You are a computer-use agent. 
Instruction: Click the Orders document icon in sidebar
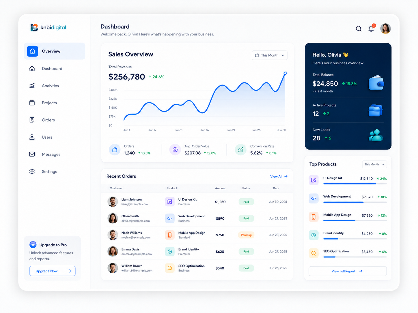32,120
